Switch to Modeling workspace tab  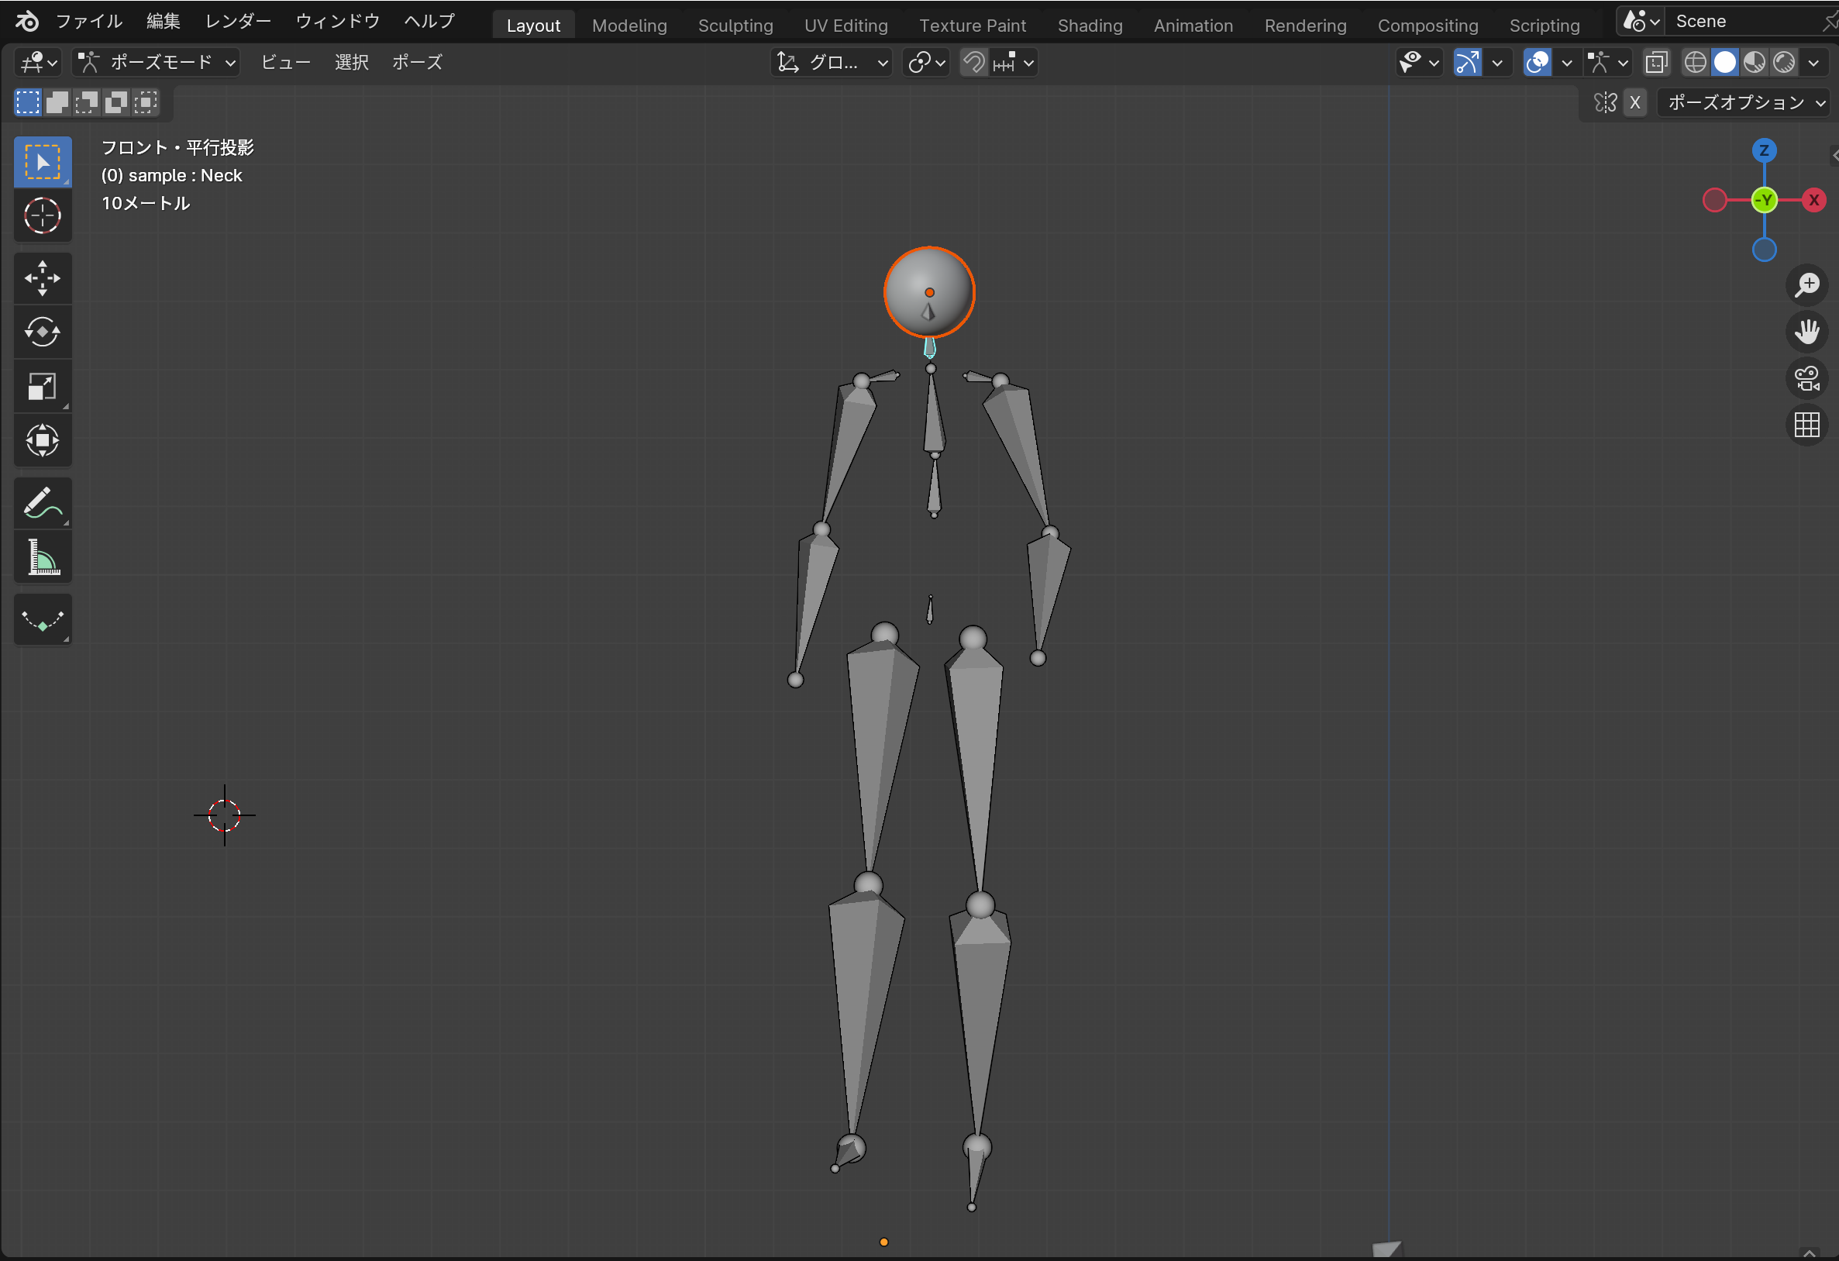[630, 26]
